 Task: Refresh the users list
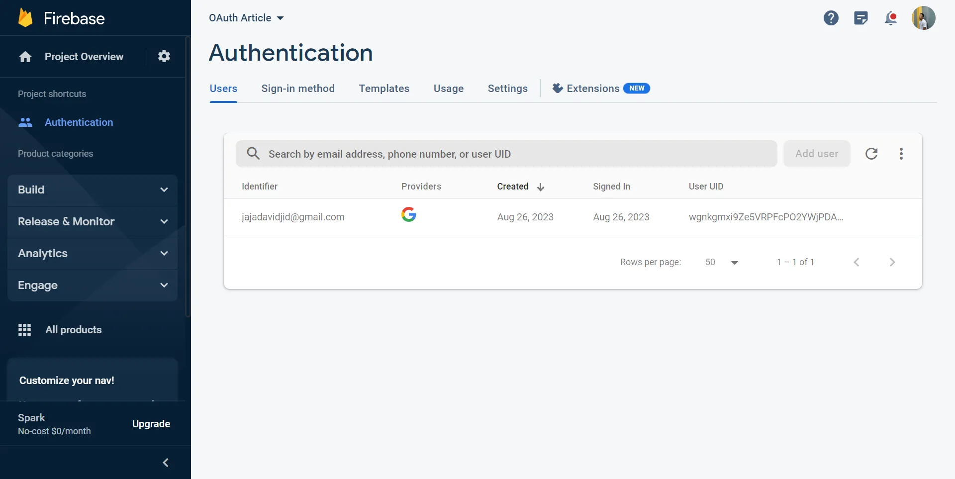click(x=872, y=153)
